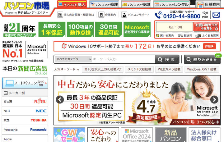Collapse the メーカー別 section
The width and height of the screenshot is (224, 142).
click(x=25, y=93)
